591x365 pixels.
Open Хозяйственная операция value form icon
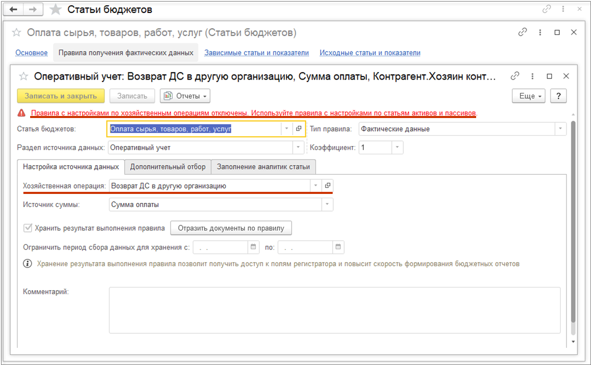327,186
